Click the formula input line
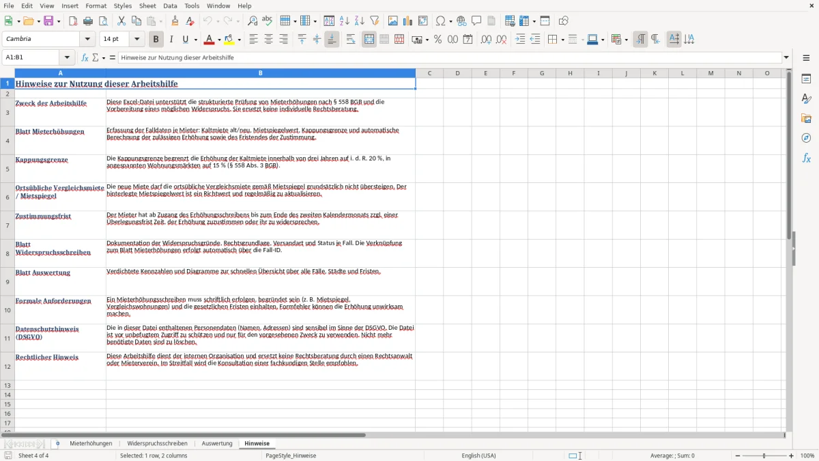 point(450,57)
